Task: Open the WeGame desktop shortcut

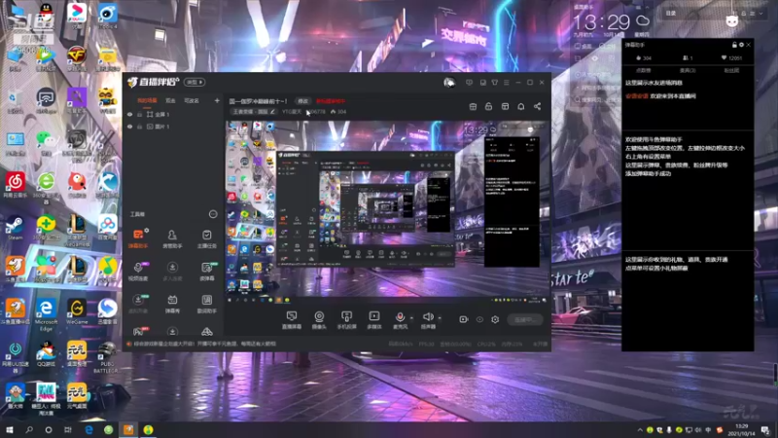Action: click(77, 312)
